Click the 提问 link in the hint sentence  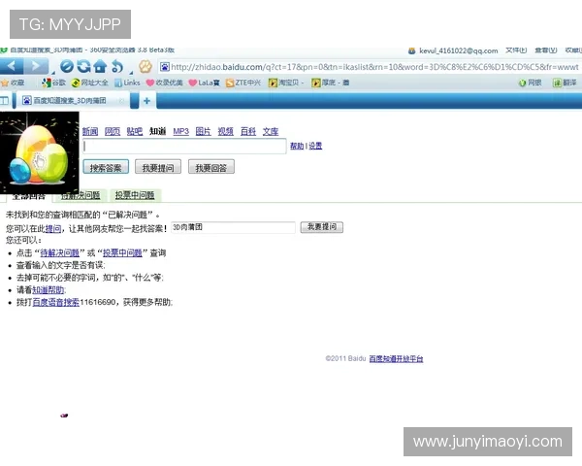(53, 228)
